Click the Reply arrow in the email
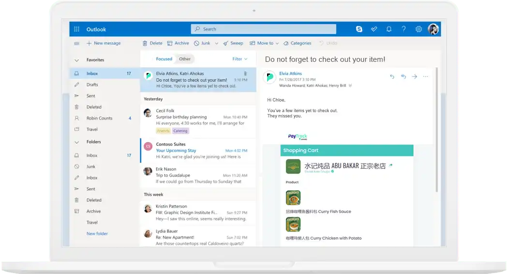The width and height of the screenshot is (508, 274). 392,76
